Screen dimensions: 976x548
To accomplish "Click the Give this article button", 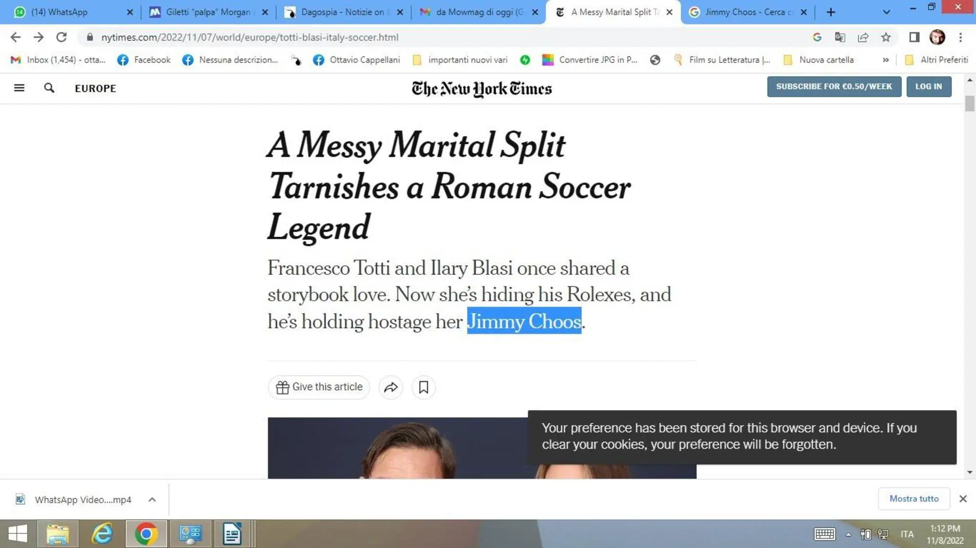I will click(x=319, y=387).
